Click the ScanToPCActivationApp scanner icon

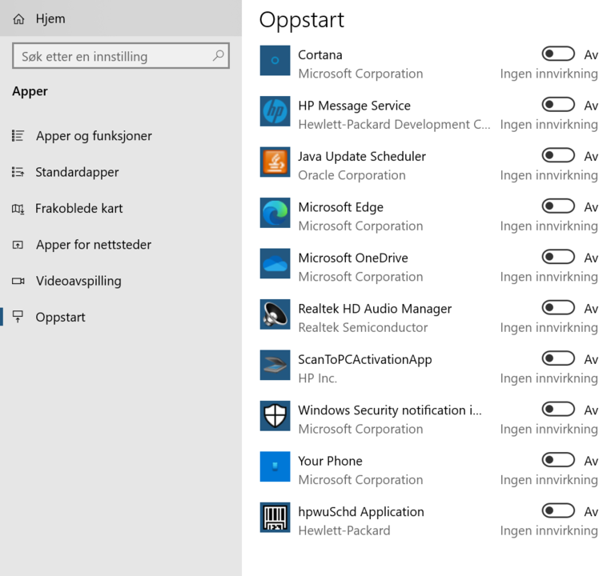(275, 365)
